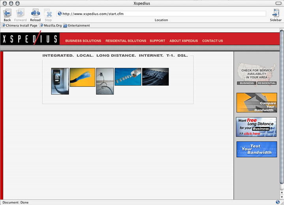Click Contact Us in the navigation bar
The height and width of the screenshot is (205, 284).
click(x=213, y=41)
